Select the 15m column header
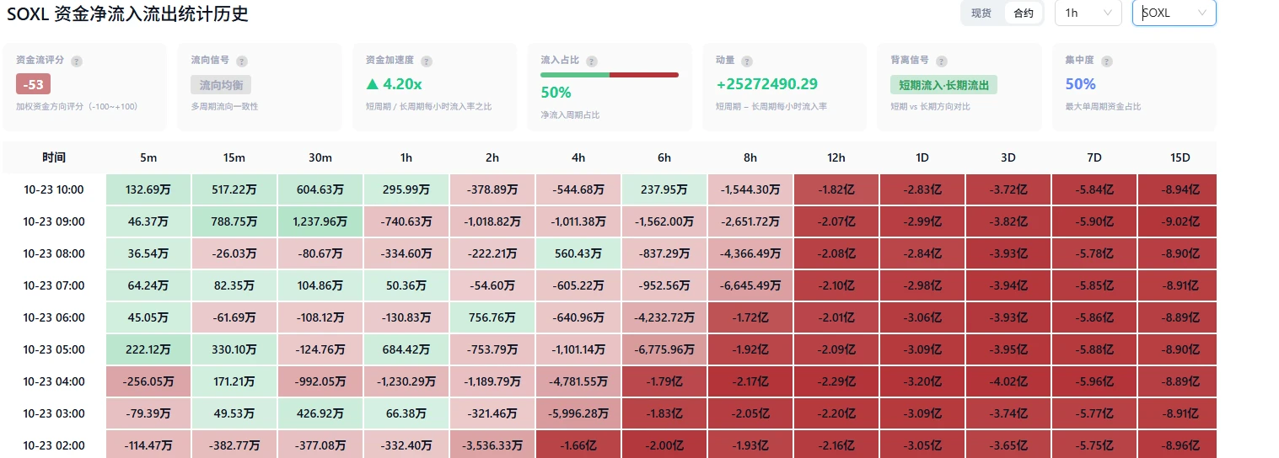Viewport: 1279px width, 458px height. click(234, 157)
